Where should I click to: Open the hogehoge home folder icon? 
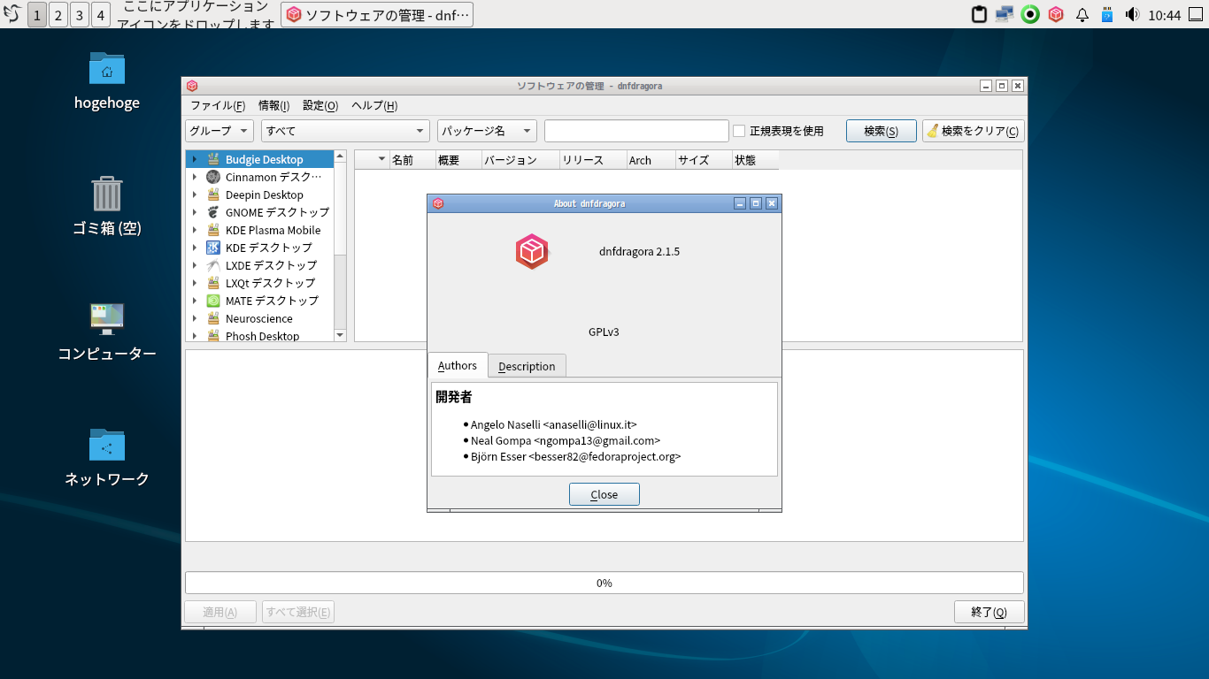(107, 68)
